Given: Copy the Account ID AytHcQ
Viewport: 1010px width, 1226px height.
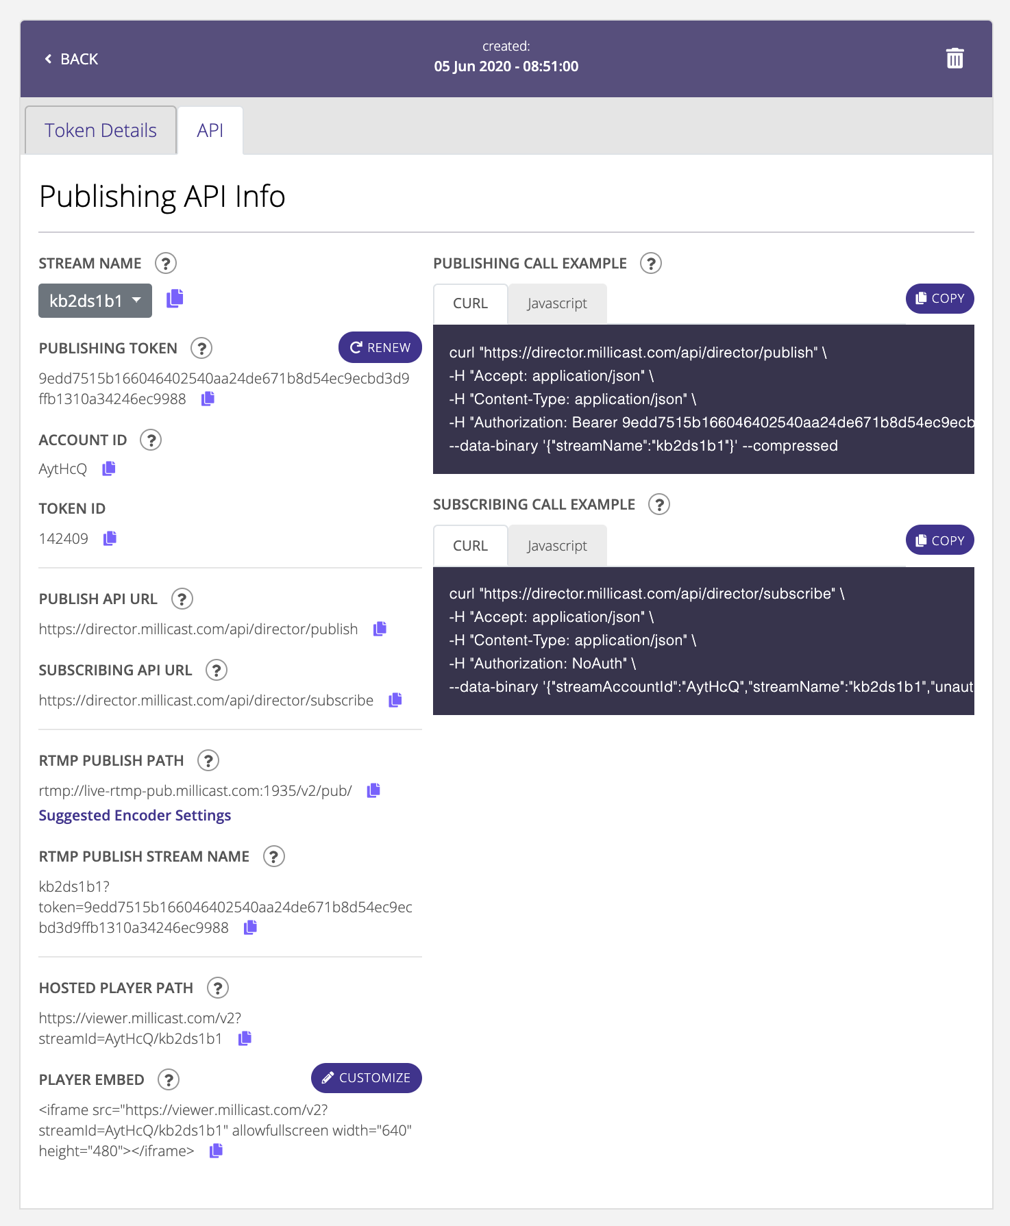Looking at the screenshot, I should 109,468.
